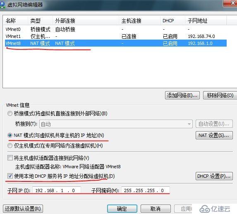This screenshot has height=214, width=237.
Task: Select the VMnet8 row
Action: 116,43
